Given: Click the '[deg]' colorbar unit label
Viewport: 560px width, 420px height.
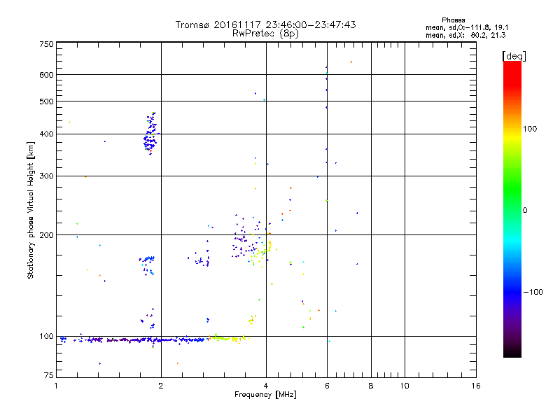Looking at the screenshot, I should click(514, 56).
